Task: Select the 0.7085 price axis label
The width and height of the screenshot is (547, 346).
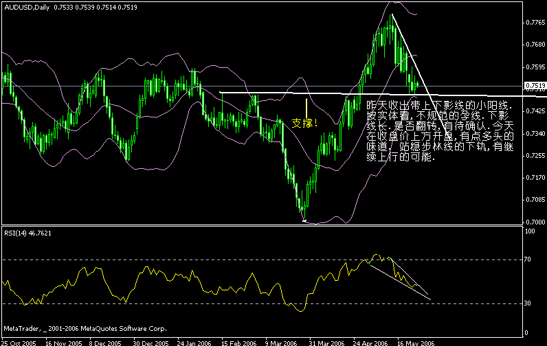Action: coord(535,200)
